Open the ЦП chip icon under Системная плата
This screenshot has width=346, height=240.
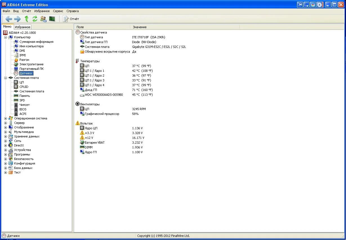point(16,82)
